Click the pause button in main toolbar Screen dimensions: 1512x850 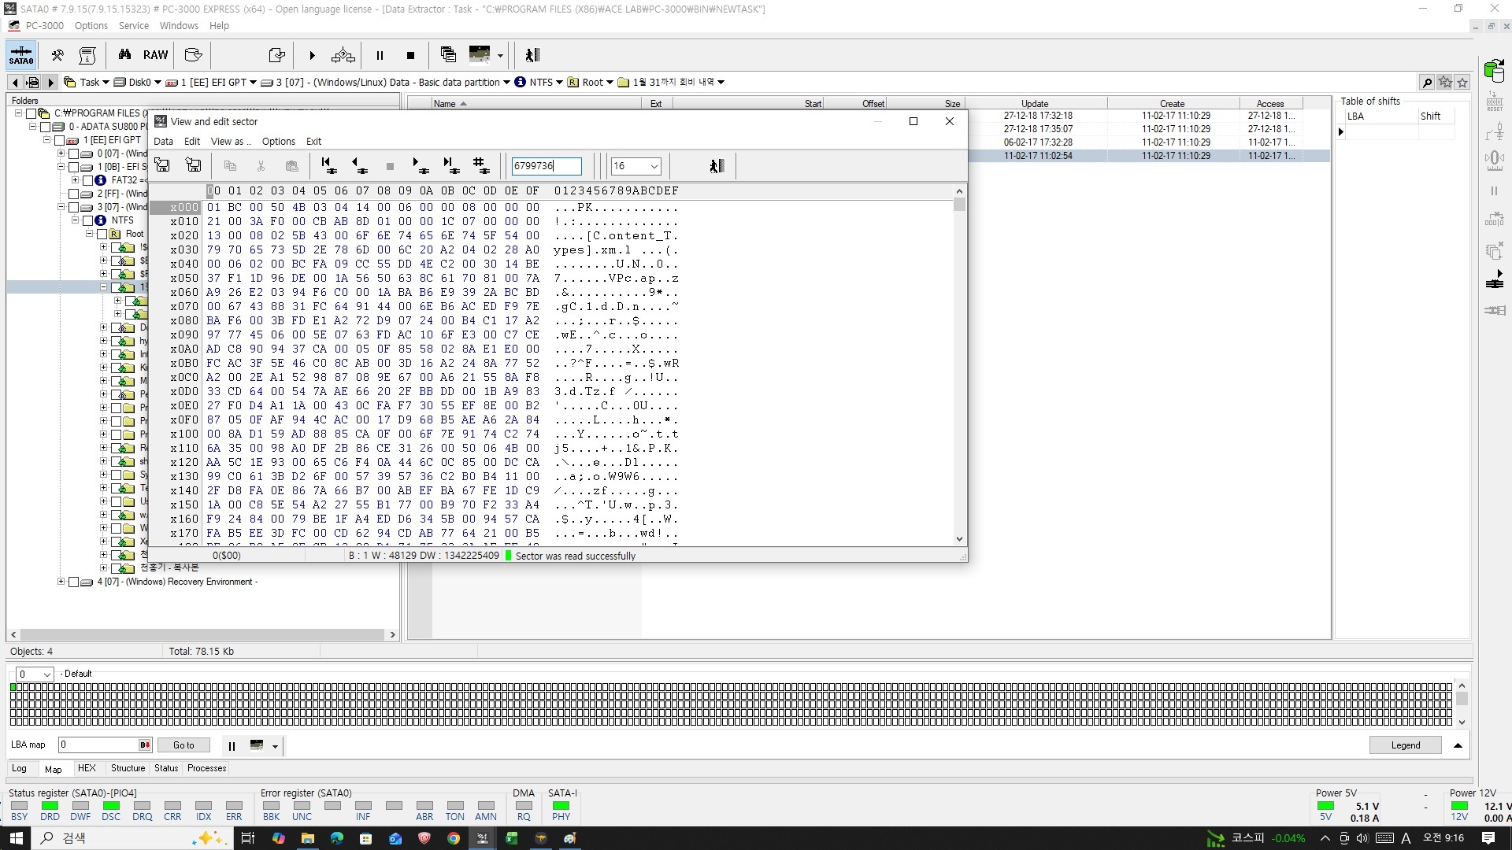pyautogui.click(x=380, y=55)
